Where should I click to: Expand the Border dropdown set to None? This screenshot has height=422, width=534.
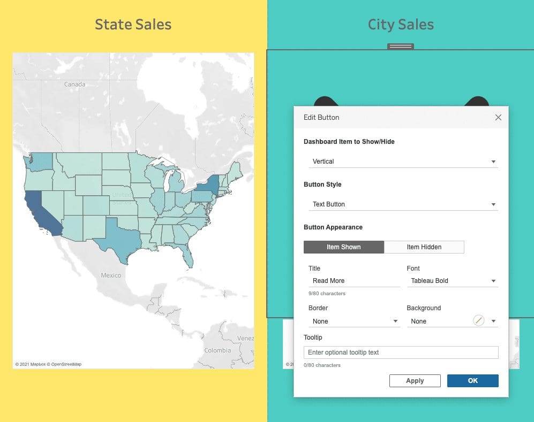(x=354, y=321)
